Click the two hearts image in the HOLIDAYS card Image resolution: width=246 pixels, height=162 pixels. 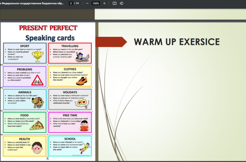[x=82, y=104]
